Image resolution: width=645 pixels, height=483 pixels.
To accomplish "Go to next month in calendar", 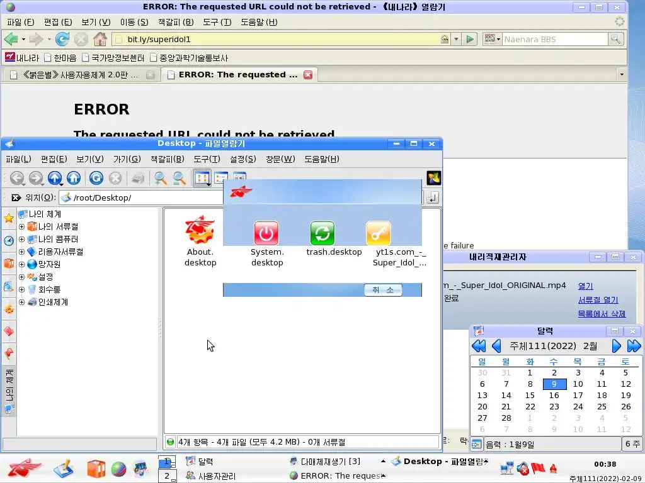I will click(x=616, y=346).
